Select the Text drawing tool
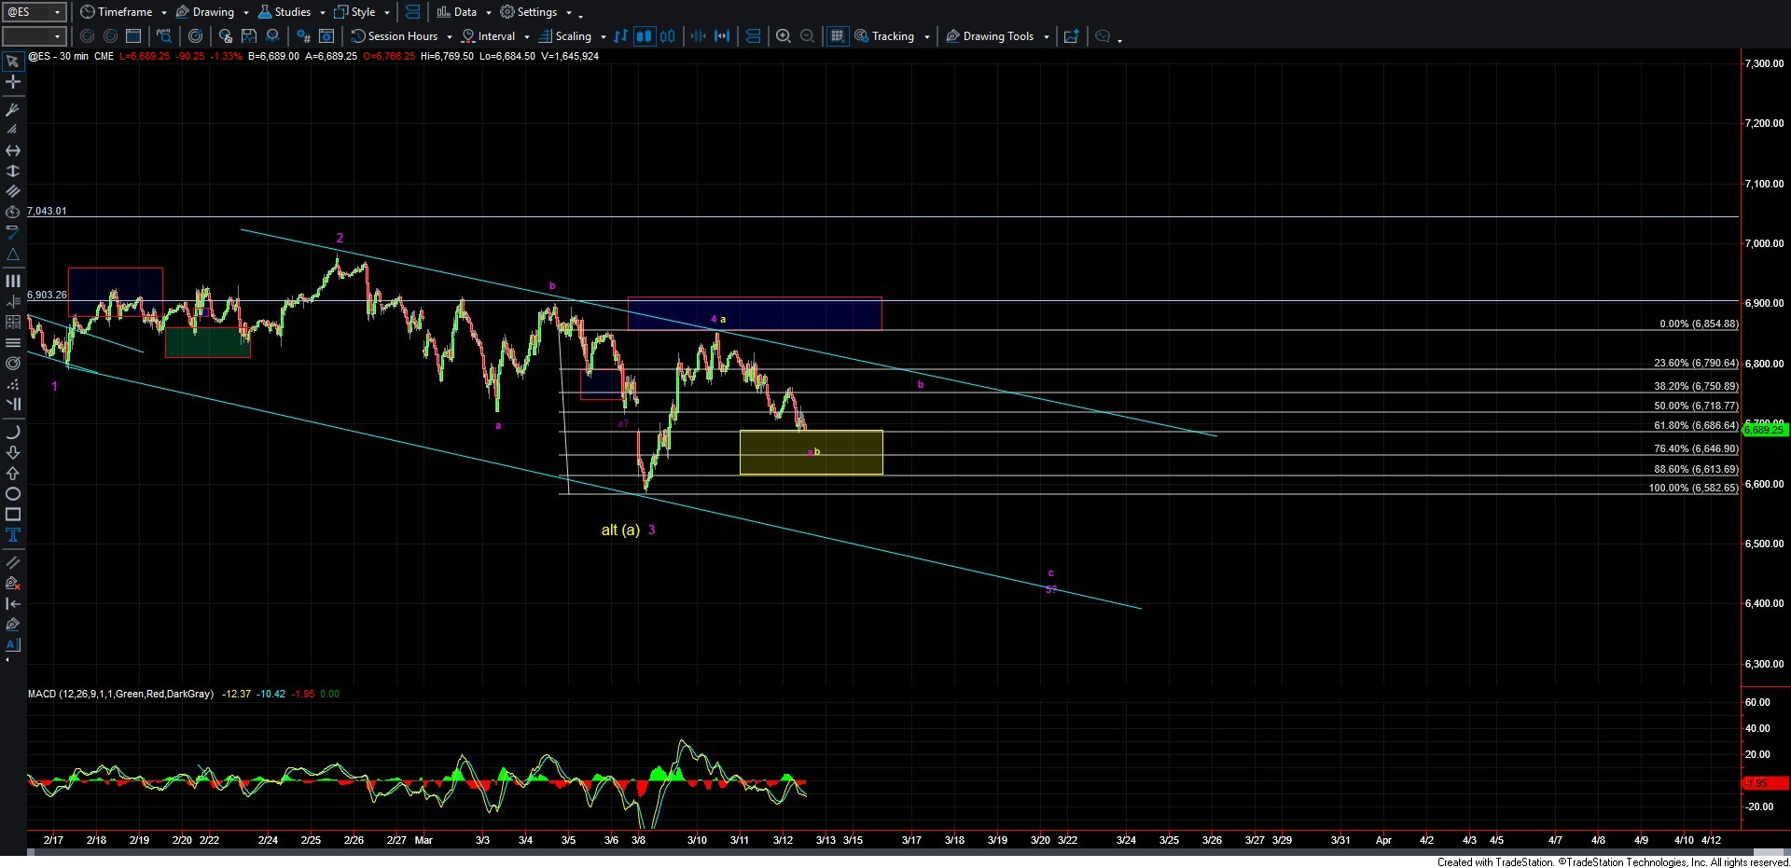This screenshot has width=1791, height=868. (x=13, y=535)
